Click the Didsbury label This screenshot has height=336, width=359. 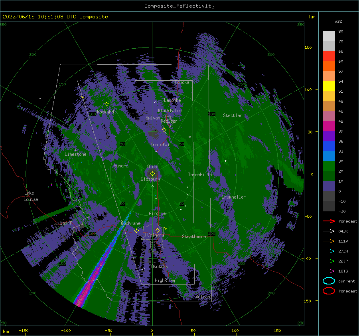point(150,179)
